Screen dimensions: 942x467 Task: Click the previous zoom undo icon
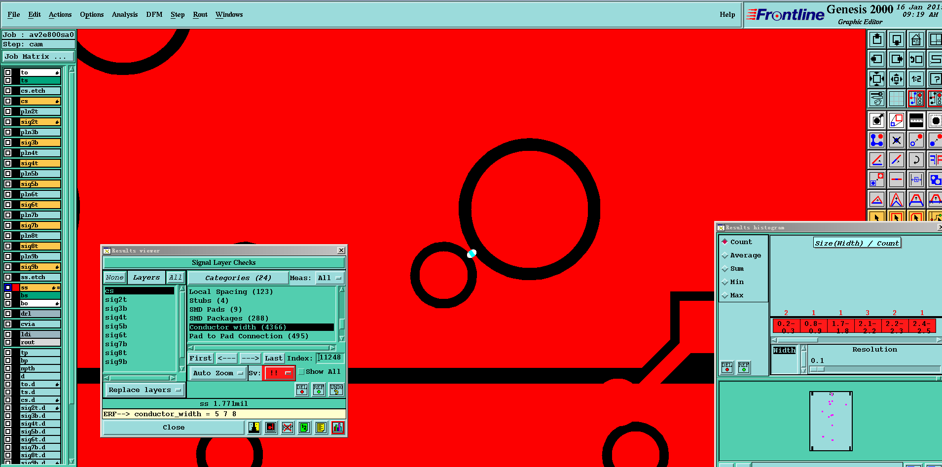(x=916, y=59)
